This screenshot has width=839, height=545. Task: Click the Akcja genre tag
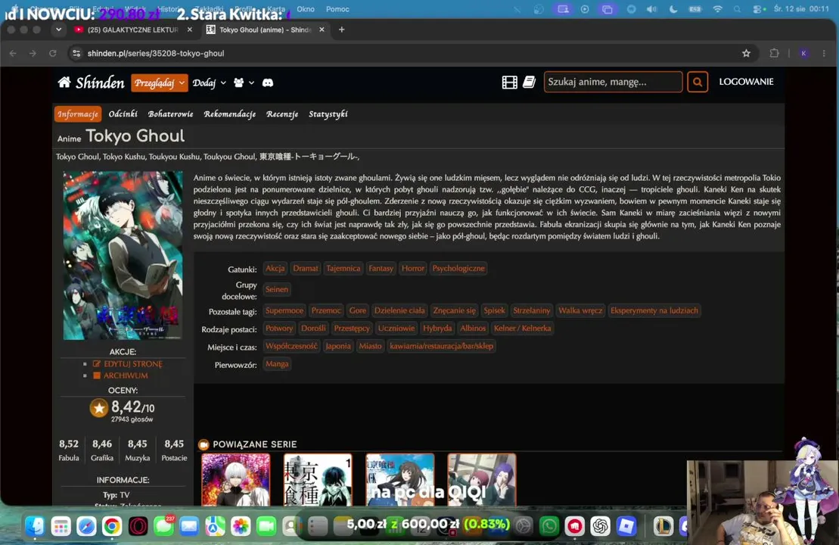pyautogui.click(x=275, y=268)
